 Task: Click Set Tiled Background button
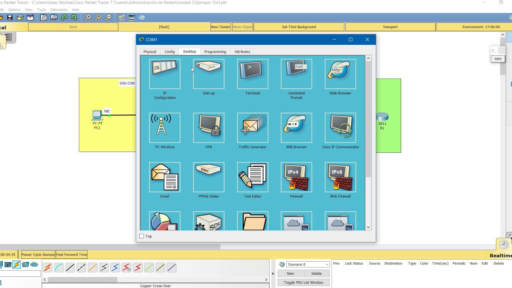pos(299,27)
